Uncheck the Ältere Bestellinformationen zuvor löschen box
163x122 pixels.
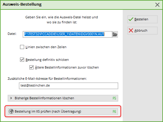[x=31, y=67]
